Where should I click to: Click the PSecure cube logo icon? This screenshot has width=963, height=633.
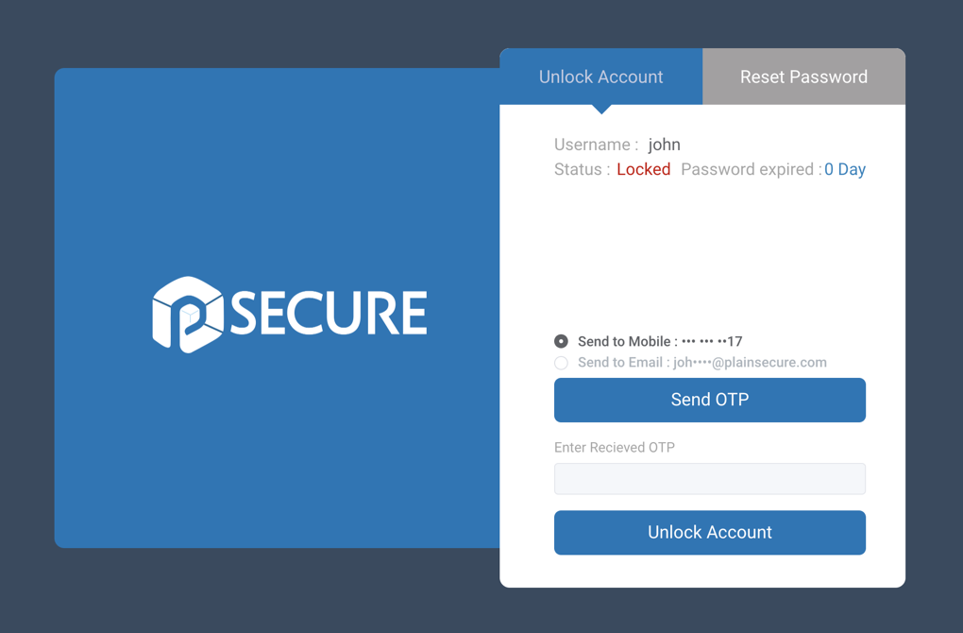tap(188, 315)
